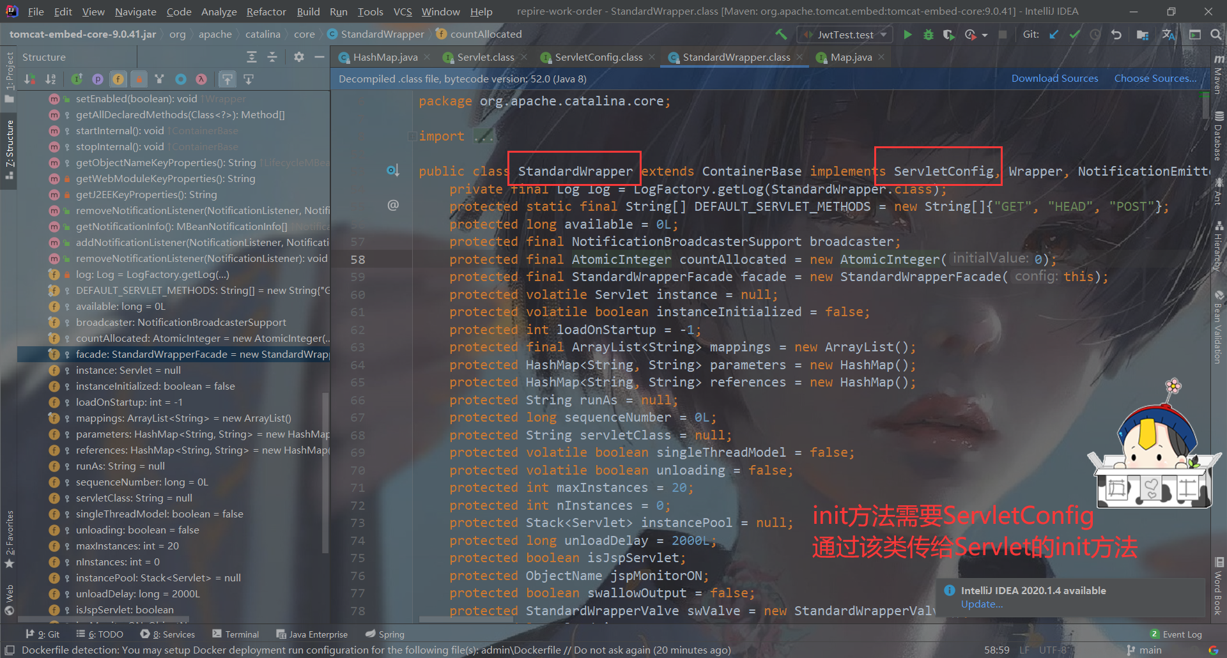Switch to ServletConfig.class tab
Image resolution: width=1227 pixels, height=658 pixels.
(x=599, y=57)
